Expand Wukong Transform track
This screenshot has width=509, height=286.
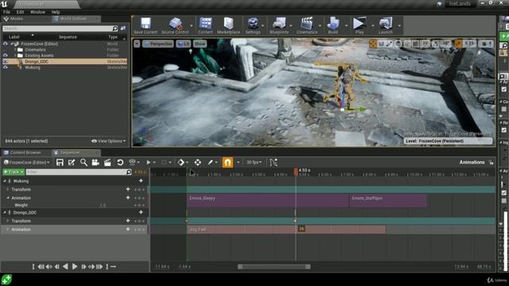click(7, 189)
